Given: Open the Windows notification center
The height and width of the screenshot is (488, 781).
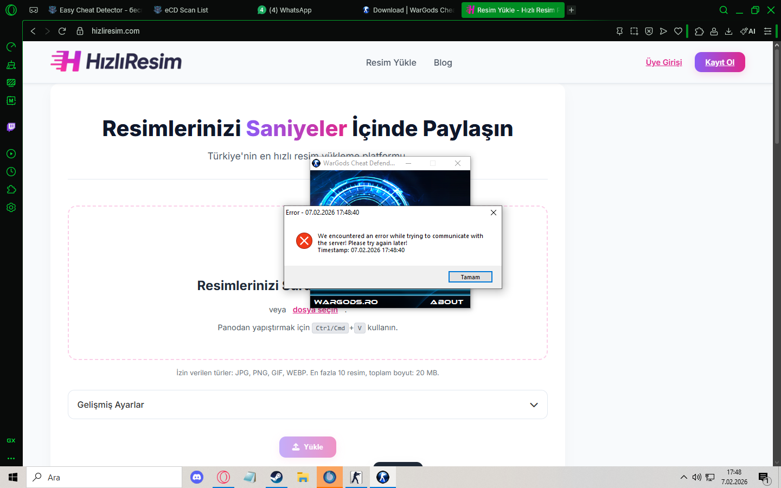Looking at the screenshot, I should point(764,478).
